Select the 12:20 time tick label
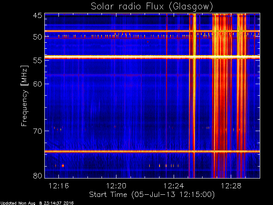 [x=116, y=186]
